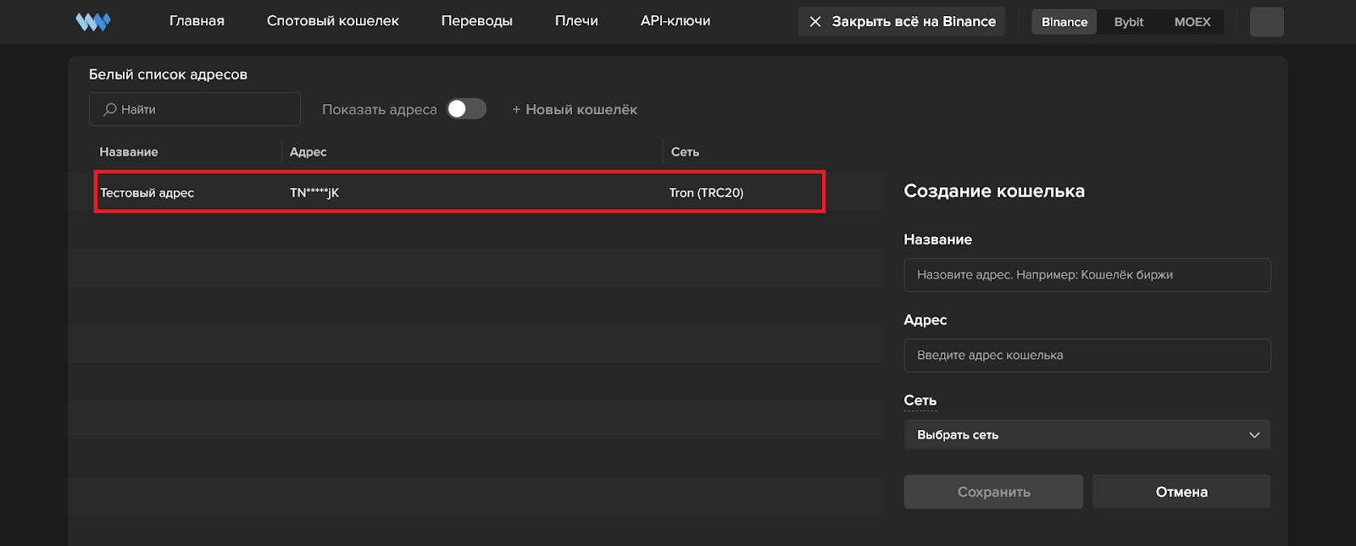
Task: Go to Спотовый кошелек section
Action: pyautogui.click(x=332, y=21)
